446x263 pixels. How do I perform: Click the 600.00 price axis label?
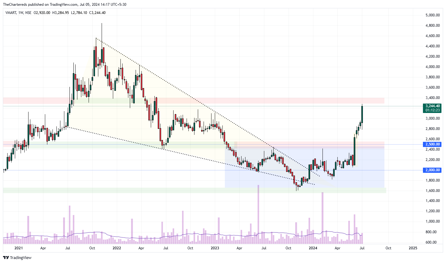[431, 242]
